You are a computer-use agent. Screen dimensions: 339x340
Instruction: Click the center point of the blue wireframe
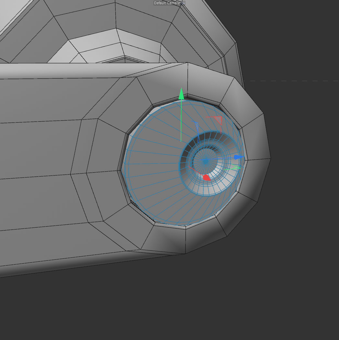205,161
